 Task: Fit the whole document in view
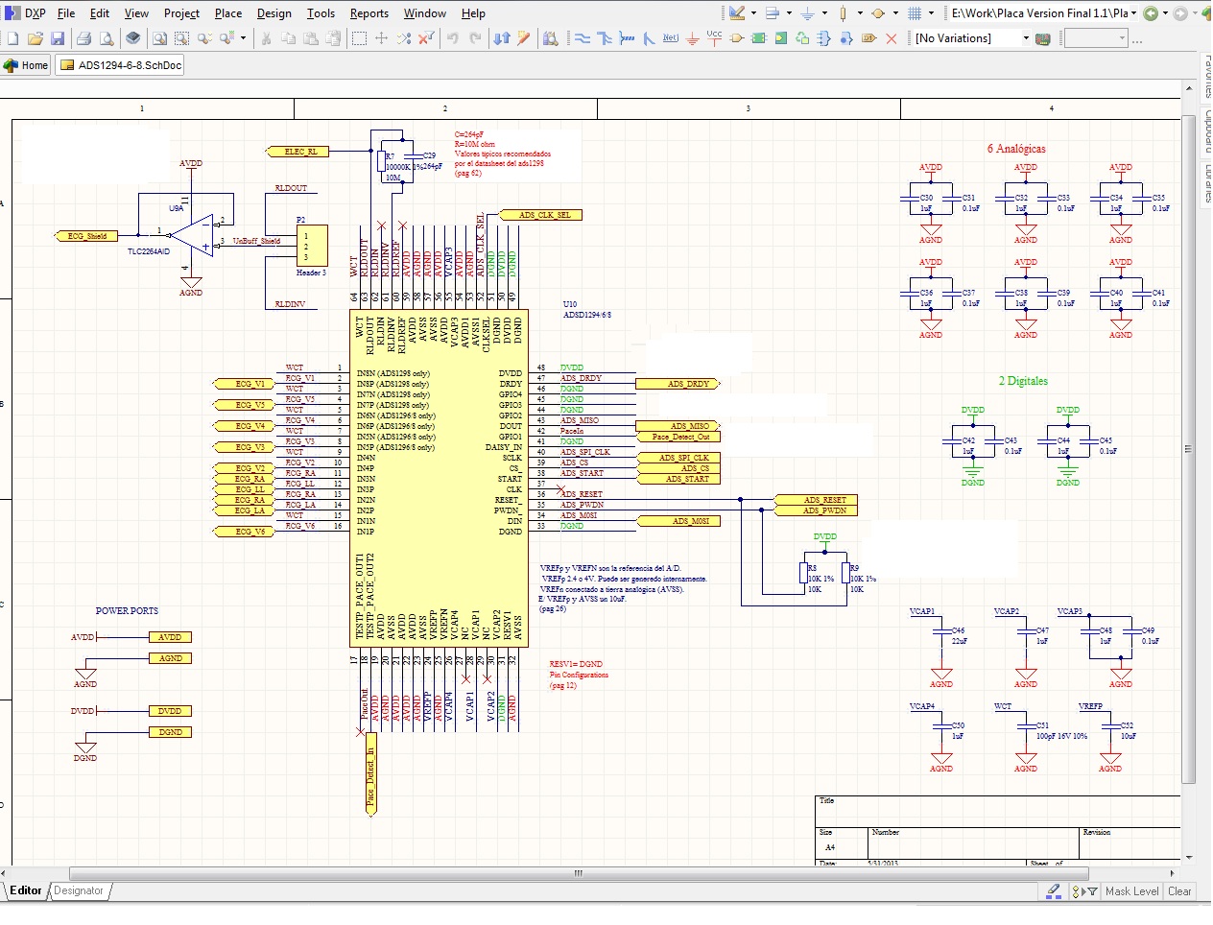tap(159, 38)
